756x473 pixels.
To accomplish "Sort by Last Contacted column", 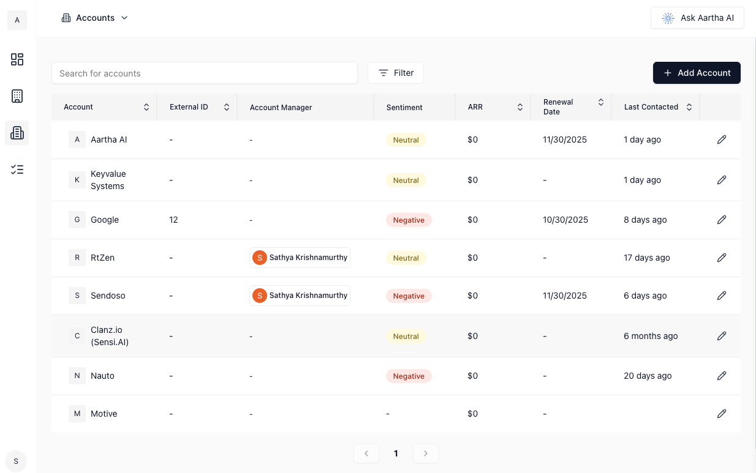I will 689,107.
